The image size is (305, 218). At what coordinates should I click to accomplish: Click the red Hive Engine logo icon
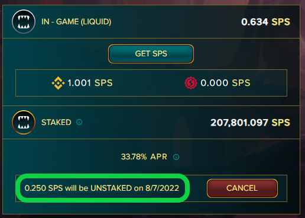click(x=190, y=83)
